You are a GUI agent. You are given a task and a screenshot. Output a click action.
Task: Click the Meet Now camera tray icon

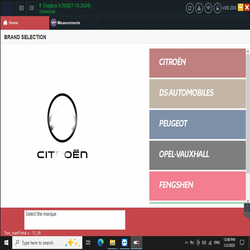coord(198,243)
